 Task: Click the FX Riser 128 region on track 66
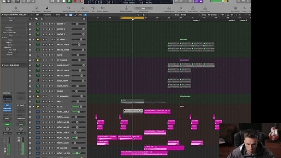pos(164,148)
